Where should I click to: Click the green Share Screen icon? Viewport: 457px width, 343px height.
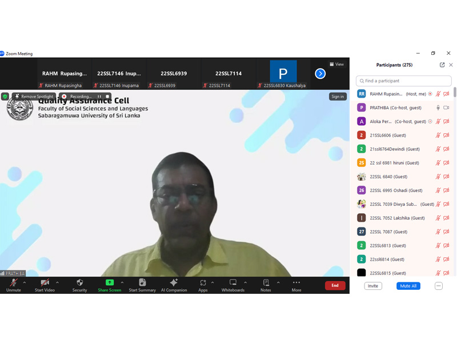pos(109,282)
